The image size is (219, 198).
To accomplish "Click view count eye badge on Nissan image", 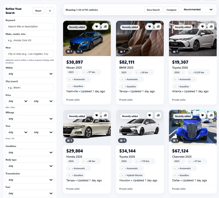I will 80,52.
